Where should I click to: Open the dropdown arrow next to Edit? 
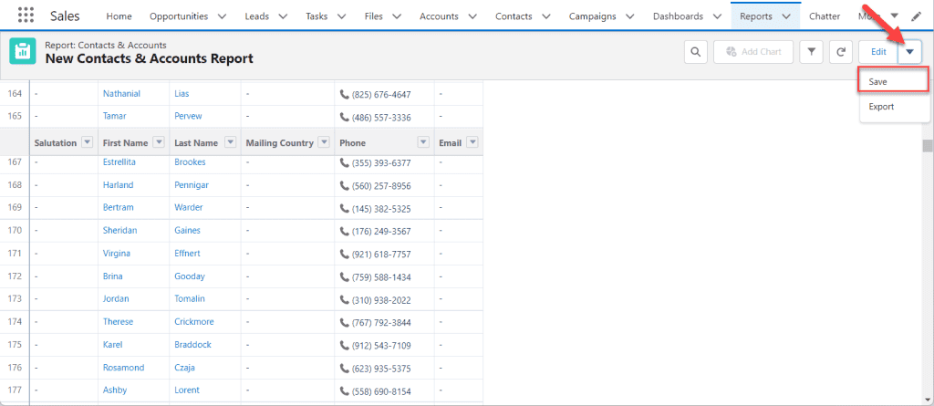(x=909, y=52)
